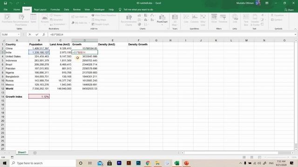Insert a Symbol
298x167 pixels.
277,19
